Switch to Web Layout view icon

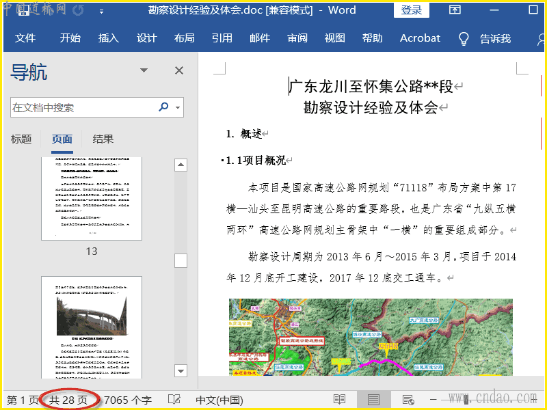point(408,400)
